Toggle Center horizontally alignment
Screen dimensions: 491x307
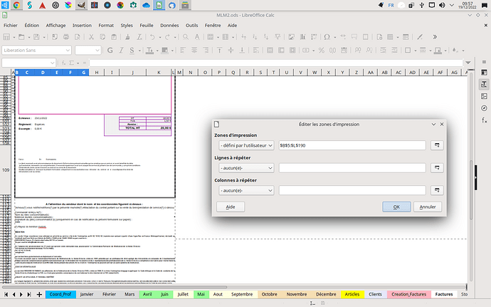(194, 50)
